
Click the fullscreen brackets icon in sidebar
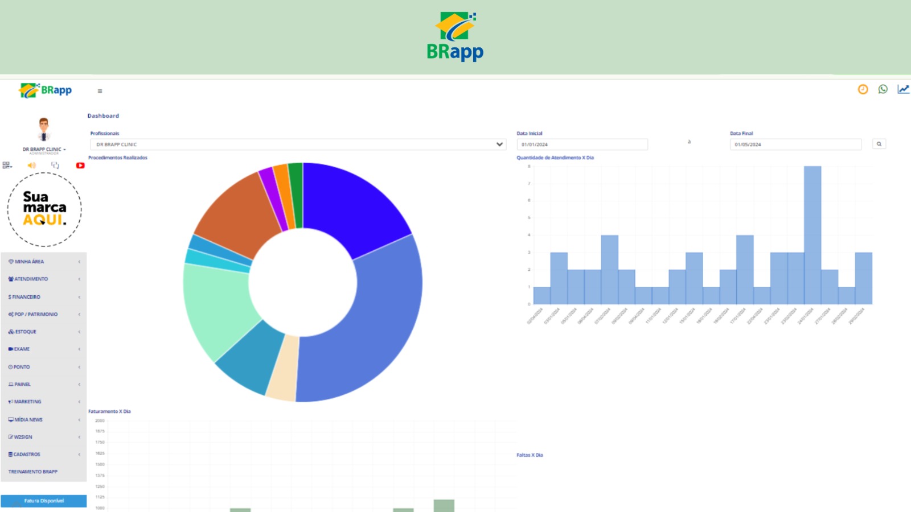pos(55,166)
